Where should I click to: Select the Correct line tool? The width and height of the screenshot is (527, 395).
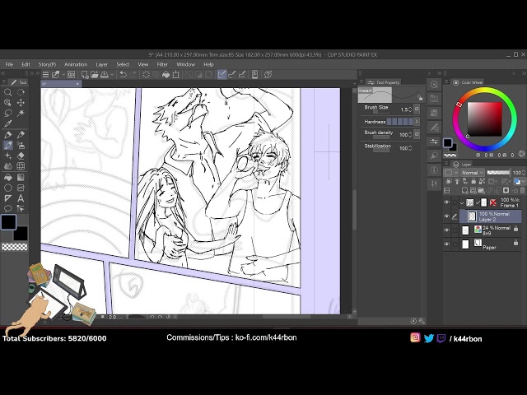click(x=21, y=208)
